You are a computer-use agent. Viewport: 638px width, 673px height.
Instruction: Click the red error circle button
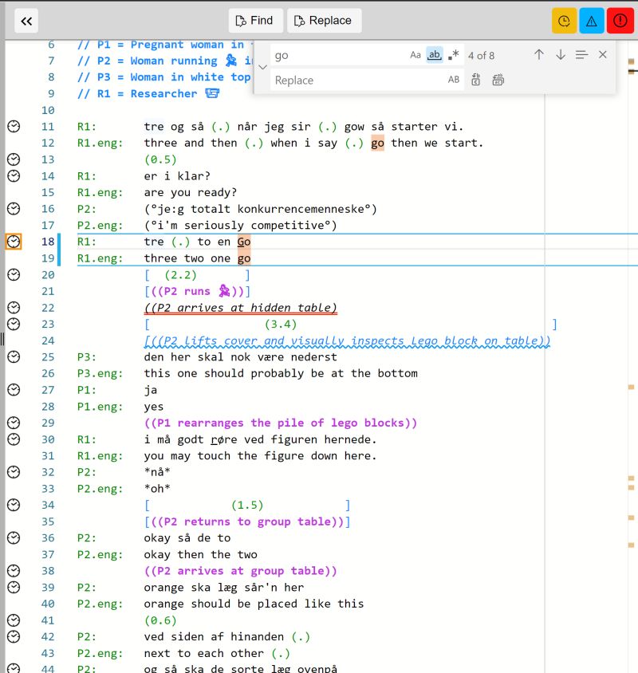tap(620, 21)
